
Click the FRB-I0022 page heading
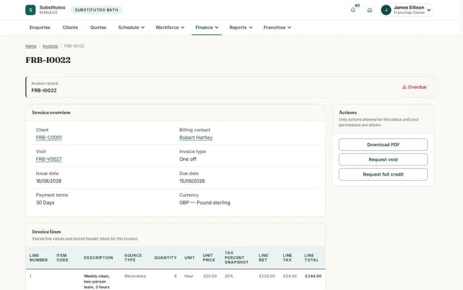point(48,60)
